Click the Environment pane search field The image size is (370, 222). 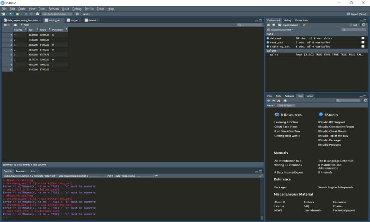[353, 30]
